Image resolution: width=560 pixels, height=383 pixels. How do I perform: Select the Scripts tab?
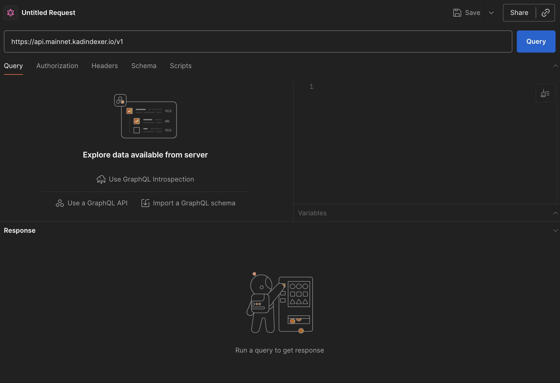click(181, 66)
